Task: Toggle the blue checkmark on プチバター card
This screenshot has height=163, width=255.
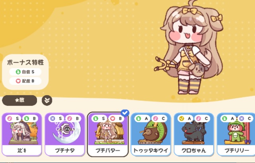Action: [125, 113]
